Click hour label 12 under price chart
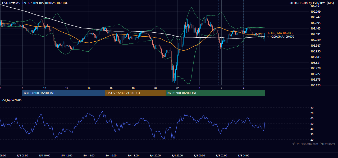Viewport: 338px width, 158px height. point(67,88)
